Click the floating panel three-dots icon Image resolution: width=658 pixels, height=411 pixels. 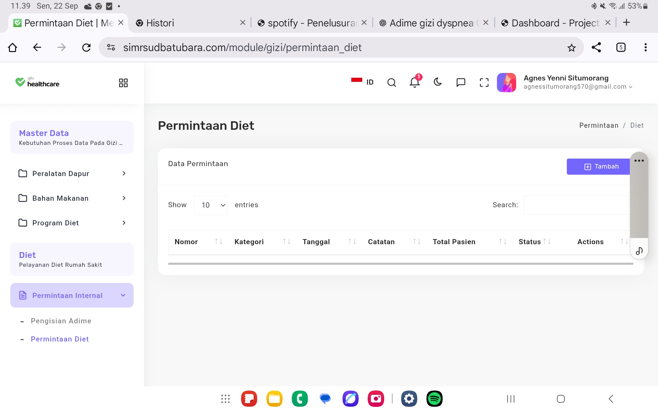coord(639,161)
